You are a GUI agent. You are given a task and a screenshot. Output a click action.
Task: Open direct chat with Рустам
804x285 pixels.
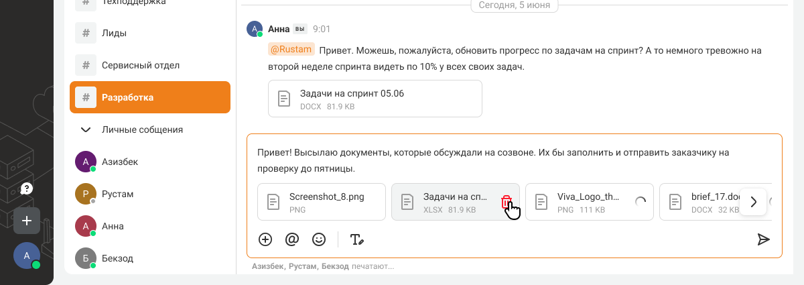click(117, 194)
